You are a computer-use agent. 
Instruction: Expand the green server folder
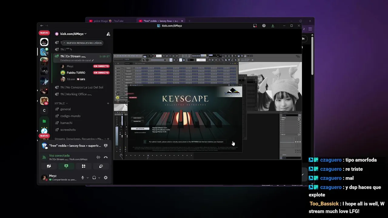tap(44, 121)
